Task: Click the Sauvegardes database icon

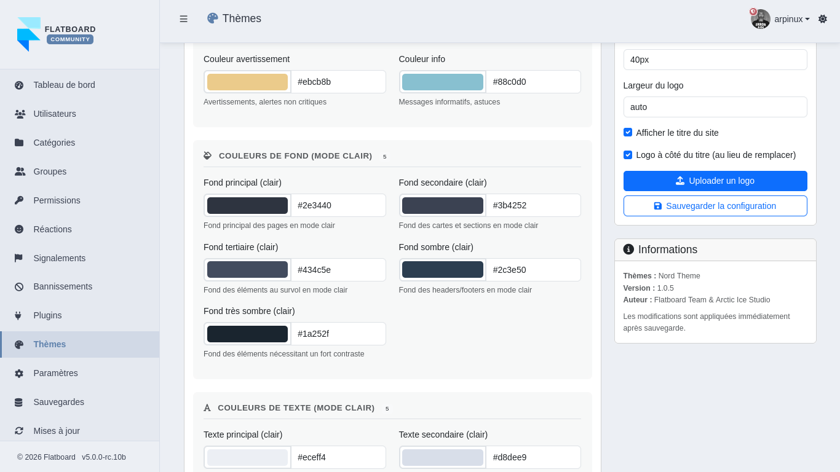Action: tap(19, 403)
